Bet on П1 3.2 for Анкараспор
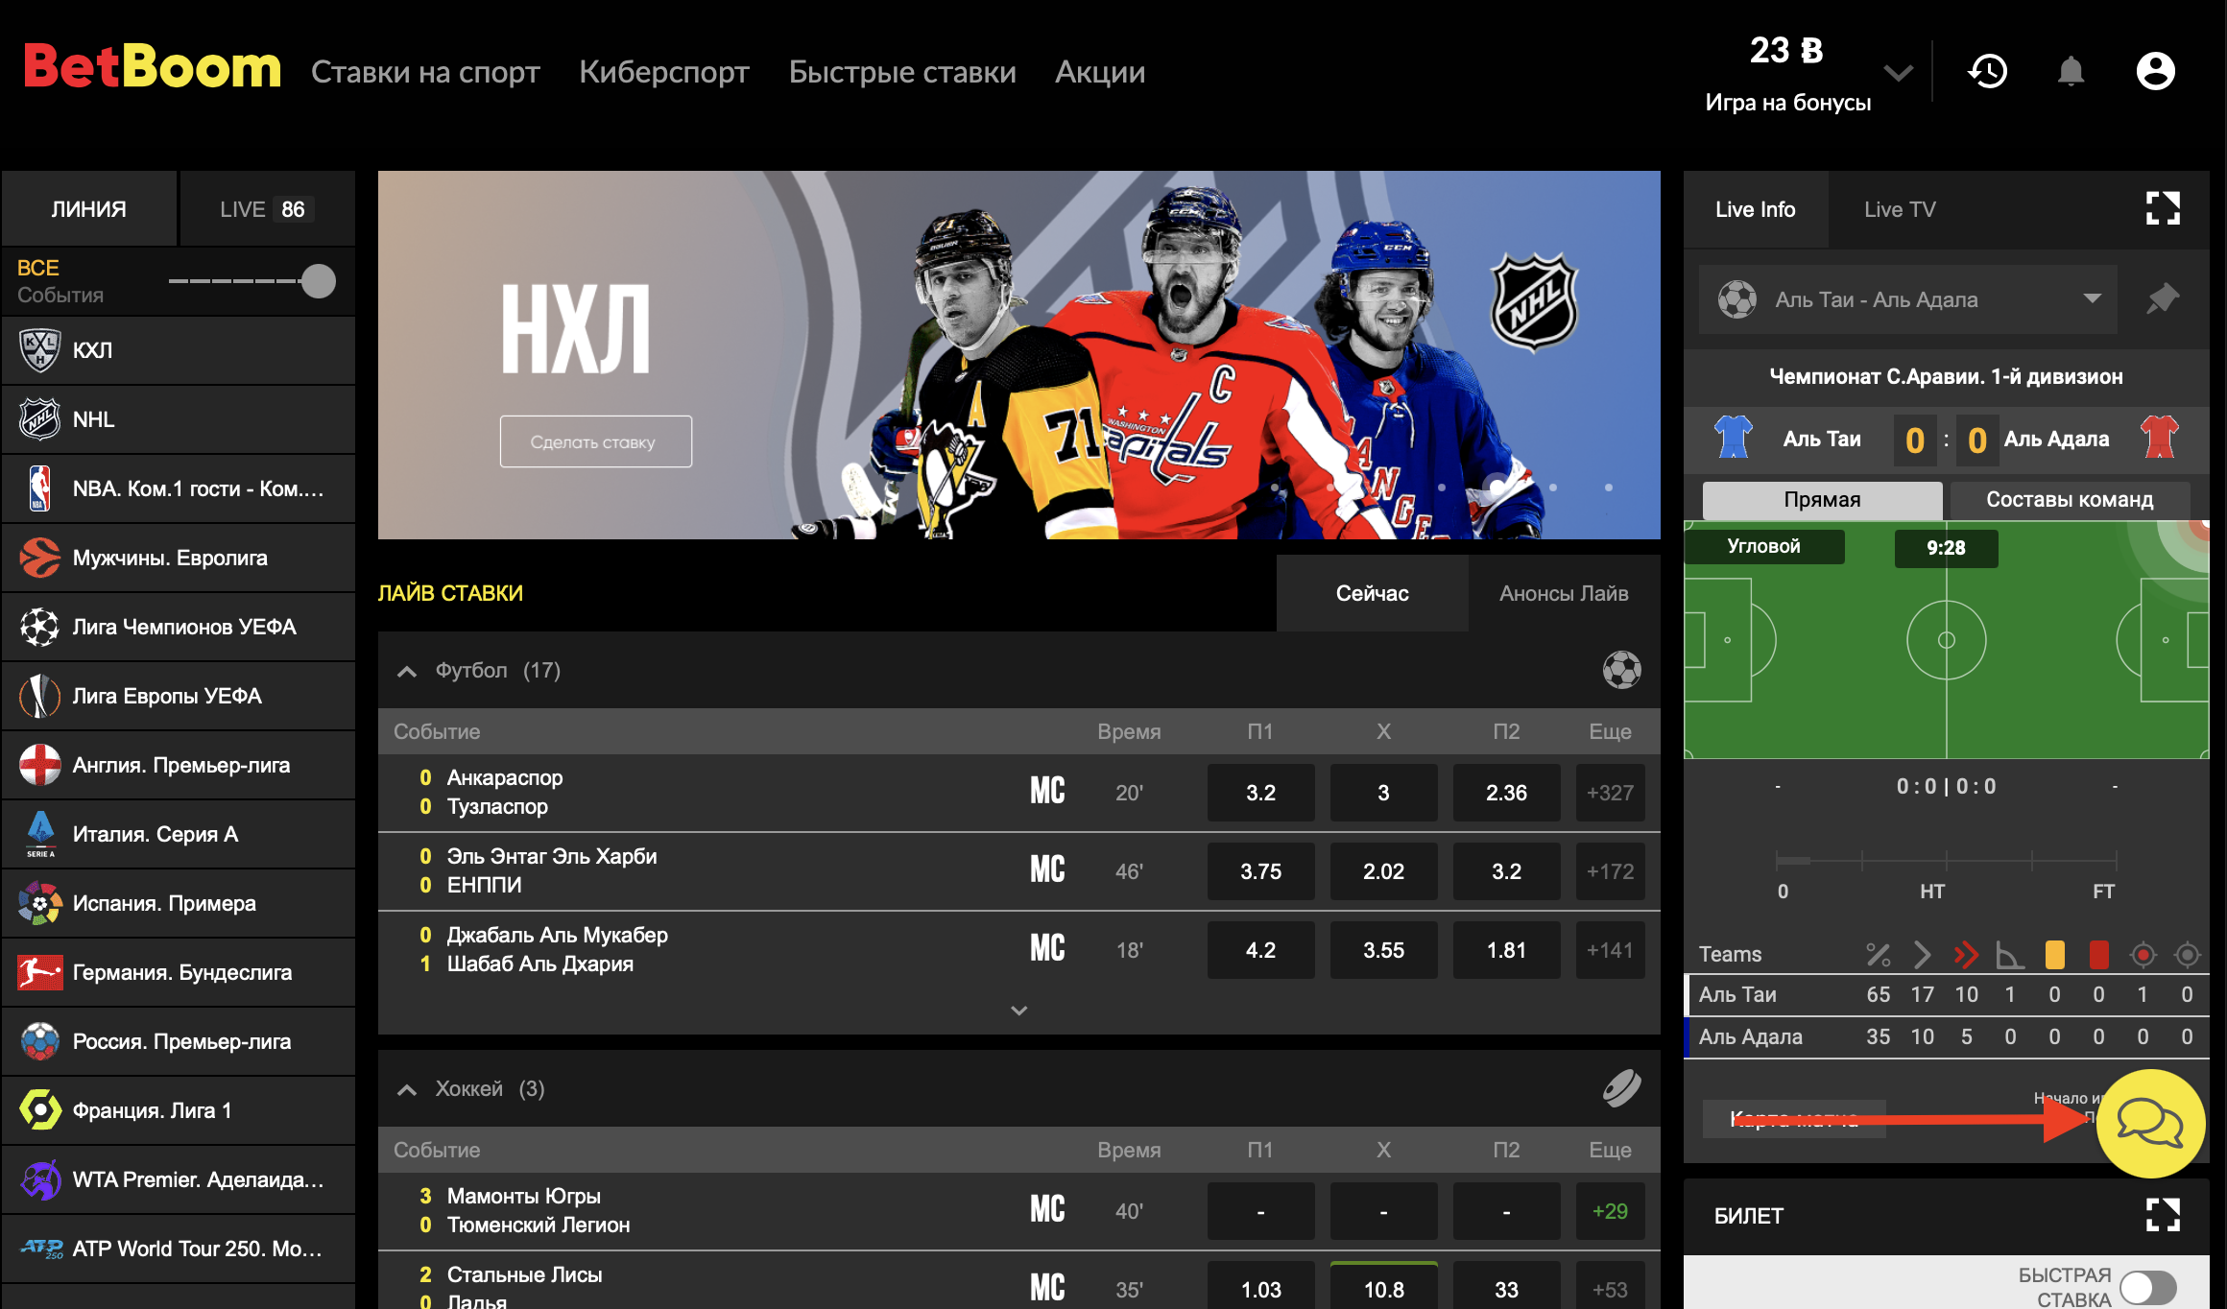 coord(1260,793)
